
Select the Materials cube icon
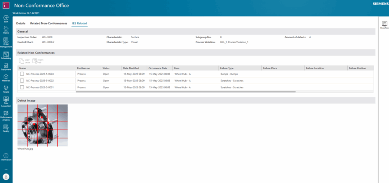pos(6,77)
